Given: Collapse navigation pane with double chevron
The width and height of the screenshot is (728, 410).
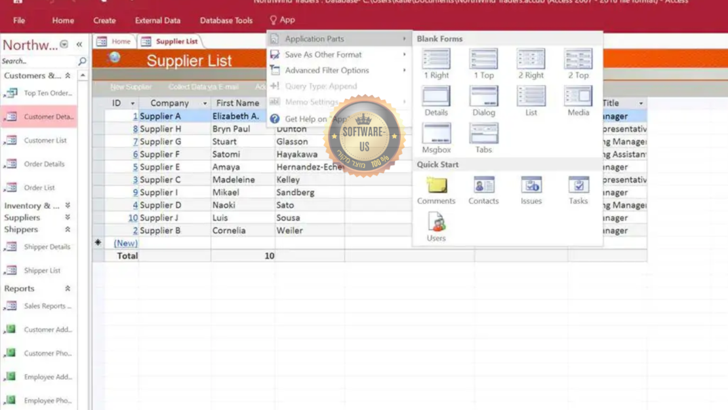Looking at the screenshot, I should [79, 45].
